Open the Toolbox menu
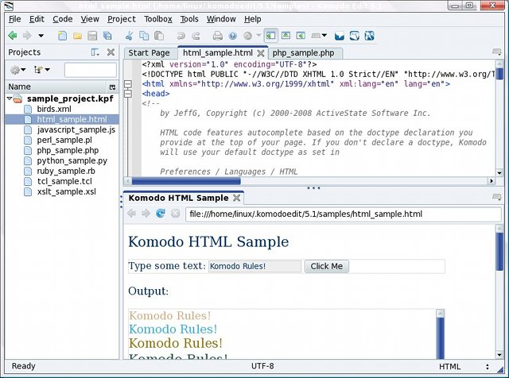The image size is (509, 378). tap(158, 19)
